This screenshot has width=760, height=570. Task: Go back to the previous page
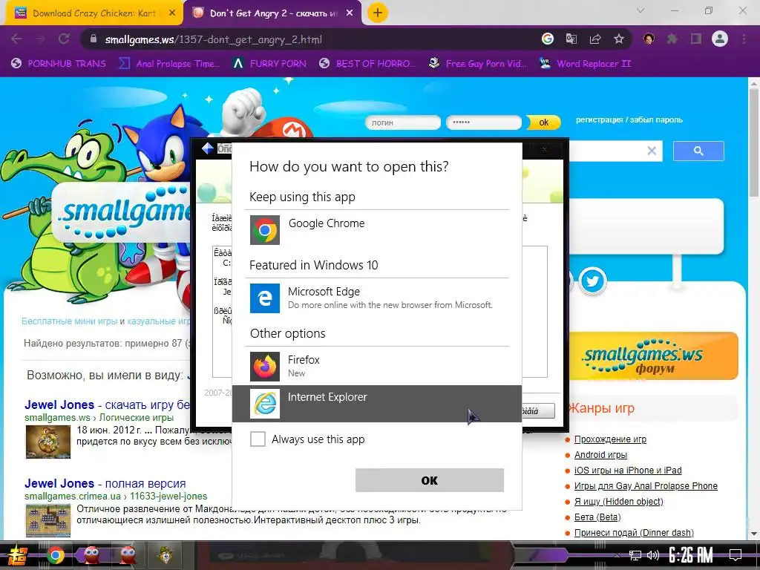point(16,39)
